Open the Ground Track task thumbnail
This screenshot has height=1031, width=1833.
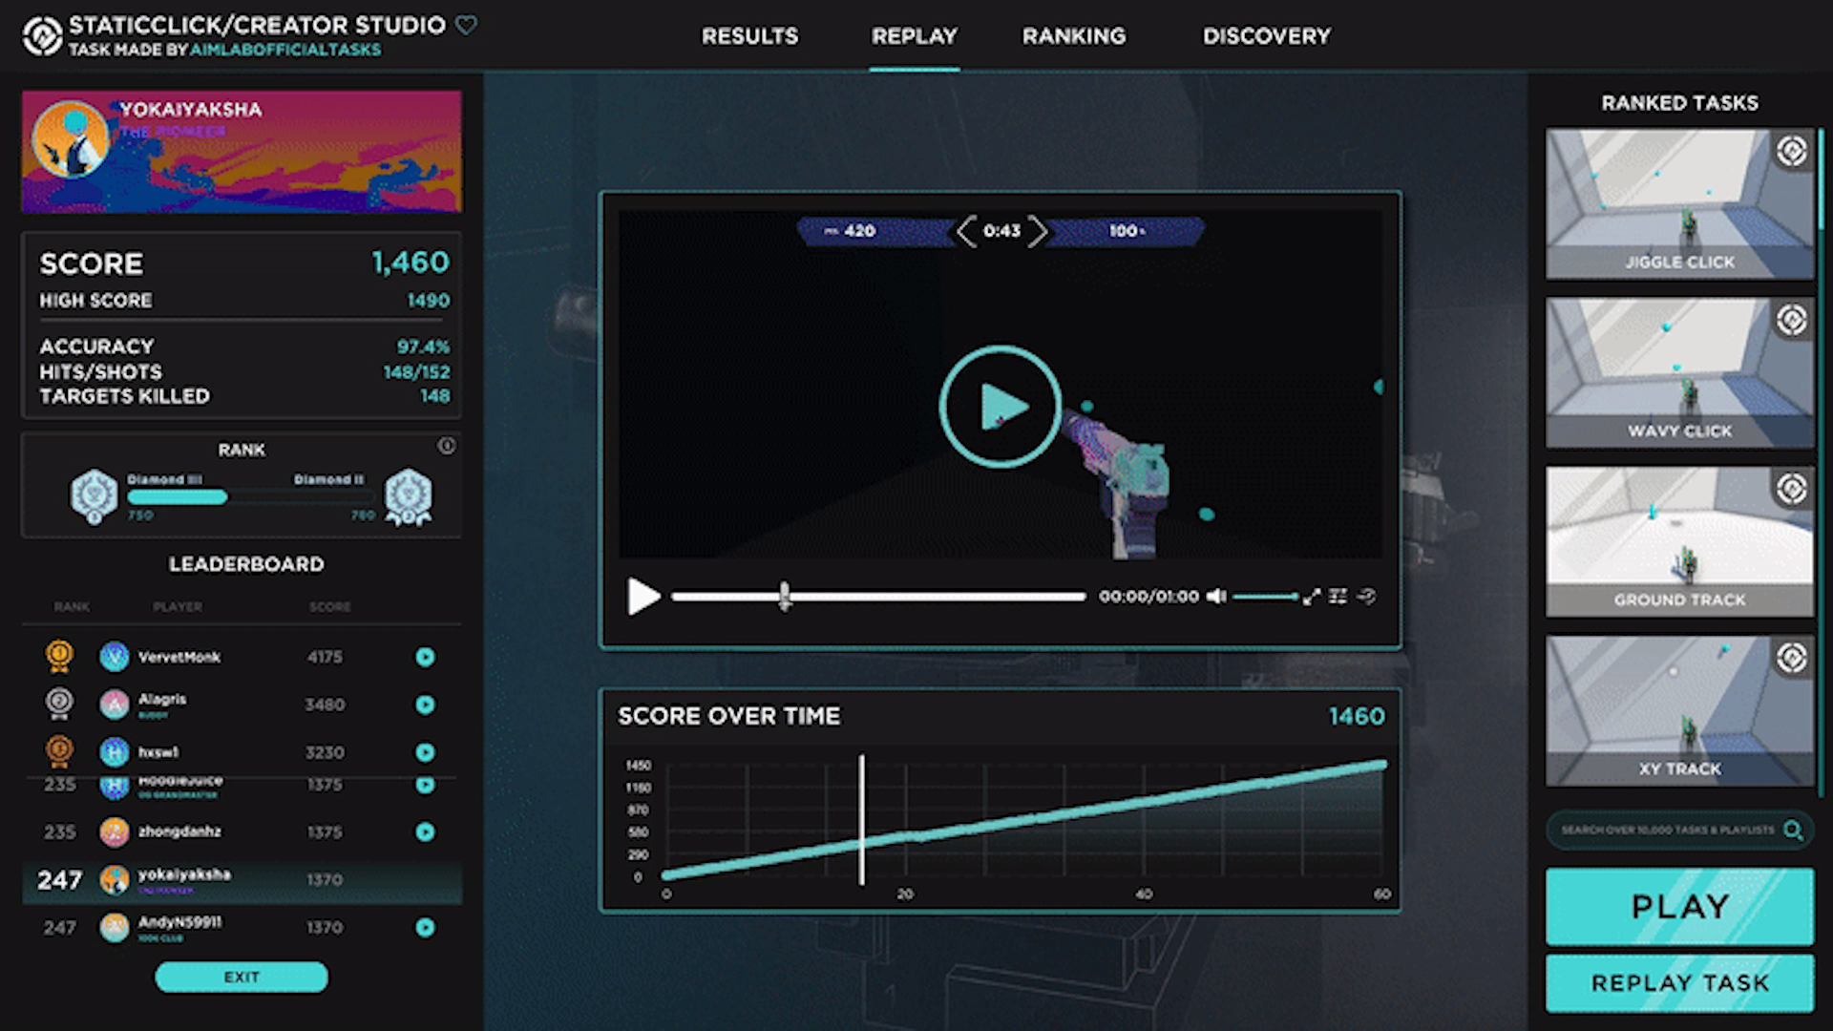(1679, 541)
